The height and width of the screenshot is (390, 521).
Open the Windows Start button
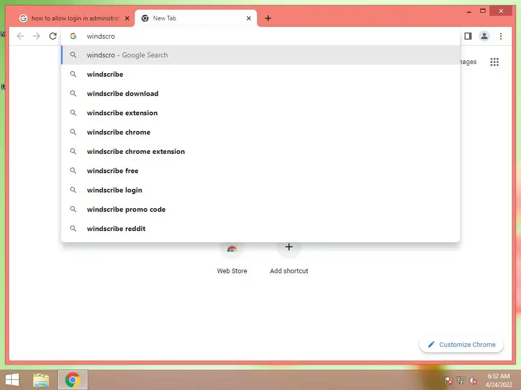[x=12, y=380]
